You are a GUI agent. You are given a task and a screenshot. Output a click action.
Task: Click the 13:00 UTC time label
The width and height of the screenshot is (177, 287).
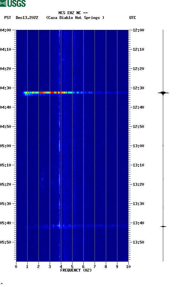coord(138,146)
